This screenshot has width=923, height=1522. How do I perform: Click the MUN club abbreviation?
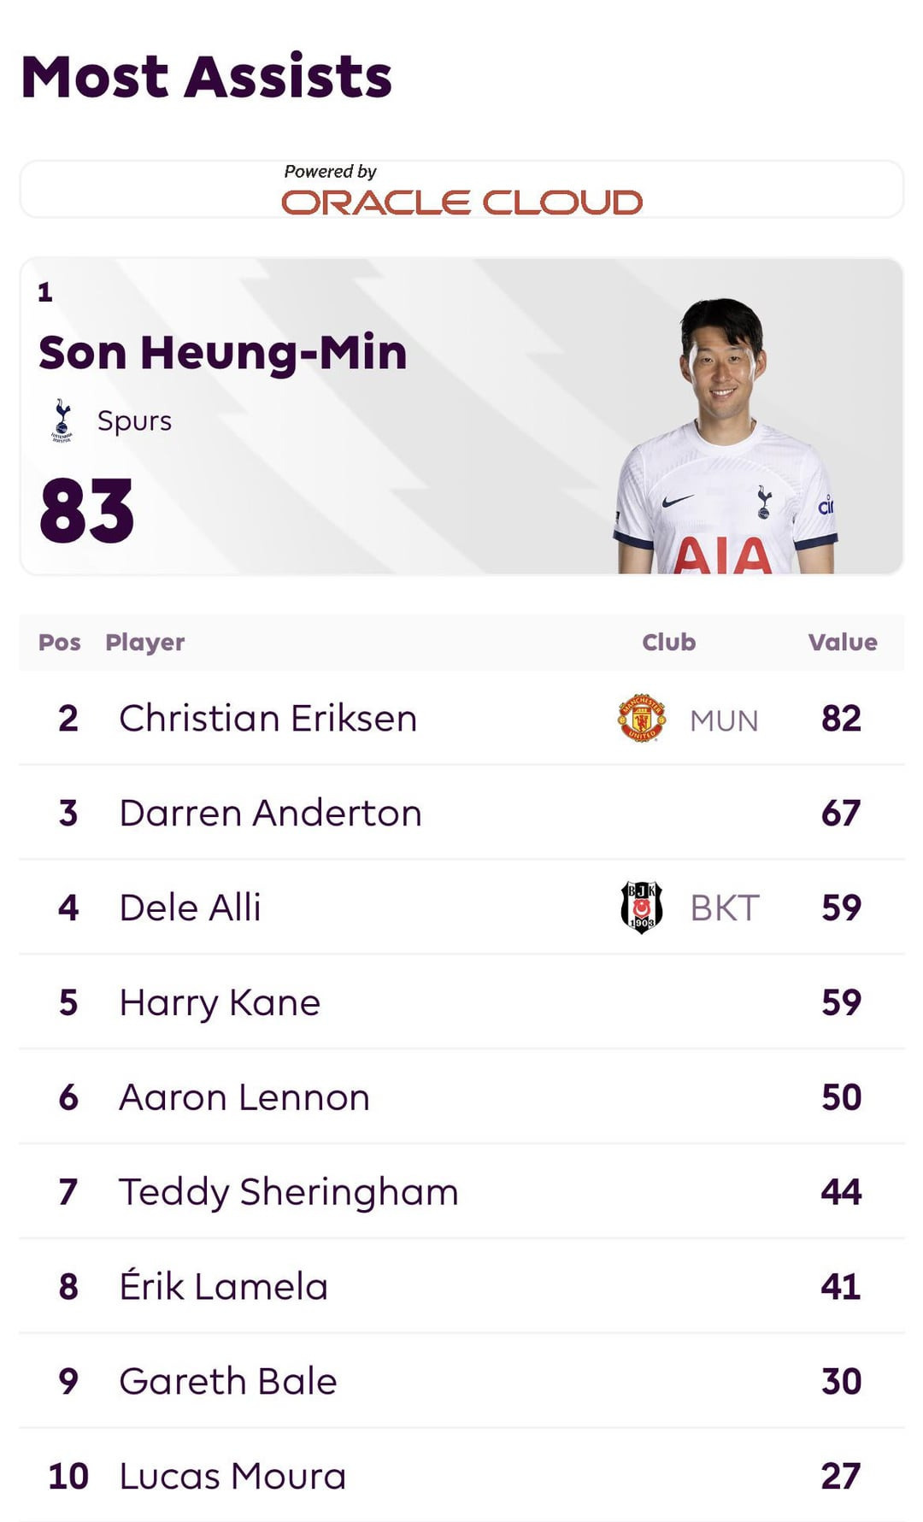click(724, 721)
